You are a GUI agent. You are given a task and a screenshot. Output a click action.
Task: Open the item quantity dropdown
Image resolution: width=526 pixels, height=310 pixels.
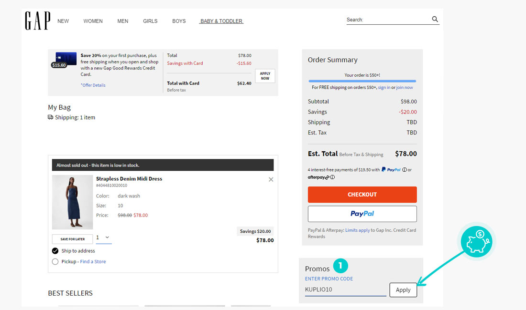pos(104,238)
